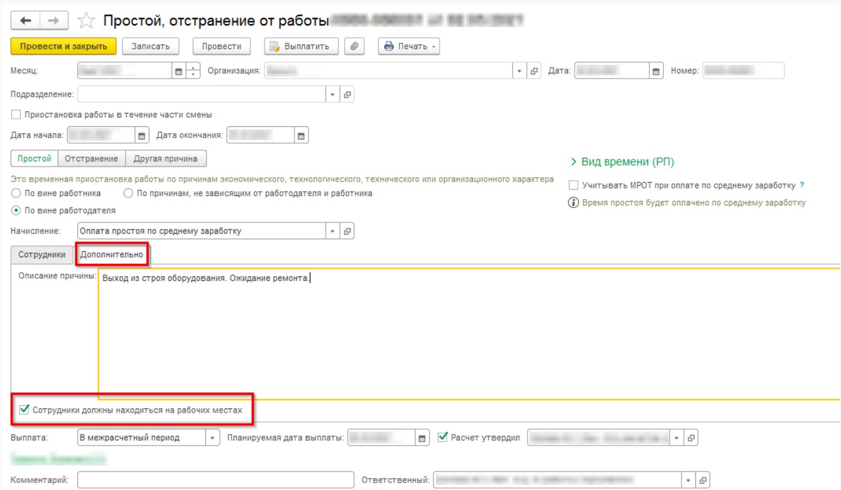Click the Записать button
Viewport: 841px width, 490px height.
[151, 46]
